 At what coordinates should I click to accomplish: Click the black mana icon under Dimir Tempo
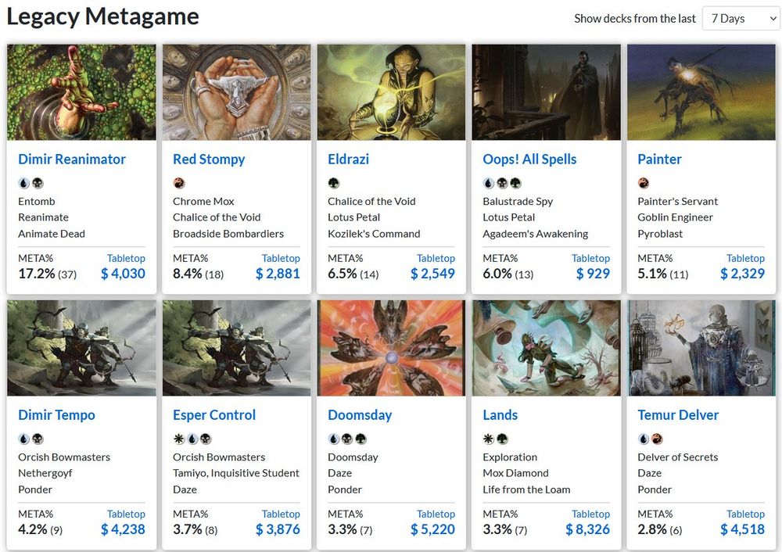coord(38,439)
